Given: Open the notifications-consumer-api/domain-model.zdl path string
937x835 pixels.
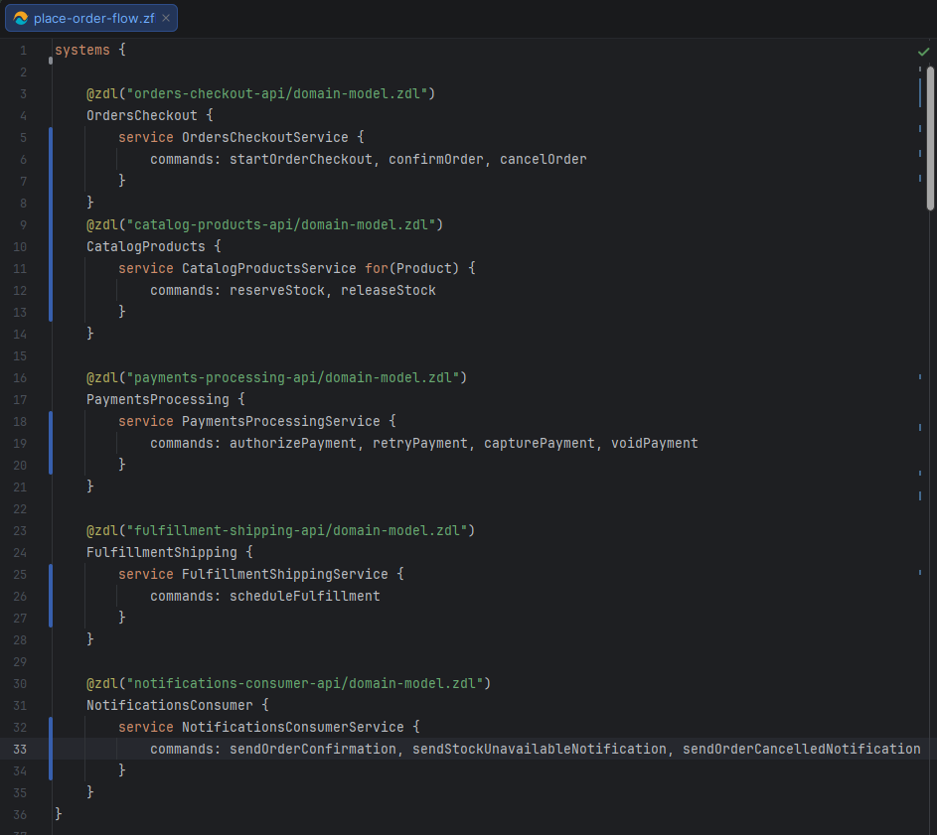Looking at the screenshot, I should [x=305, y=684].
